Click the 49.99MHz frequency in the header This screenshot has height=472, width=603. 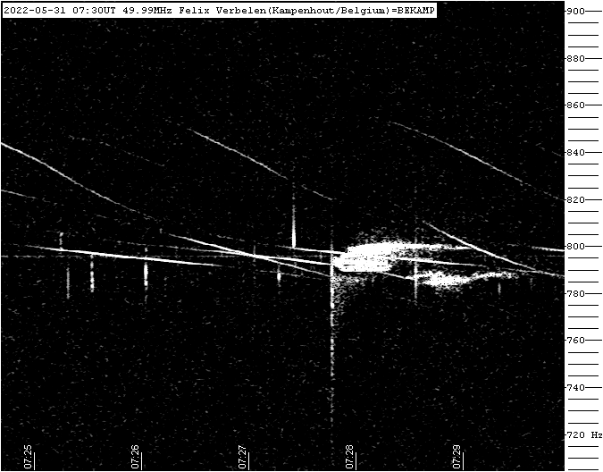click(147, 11)
